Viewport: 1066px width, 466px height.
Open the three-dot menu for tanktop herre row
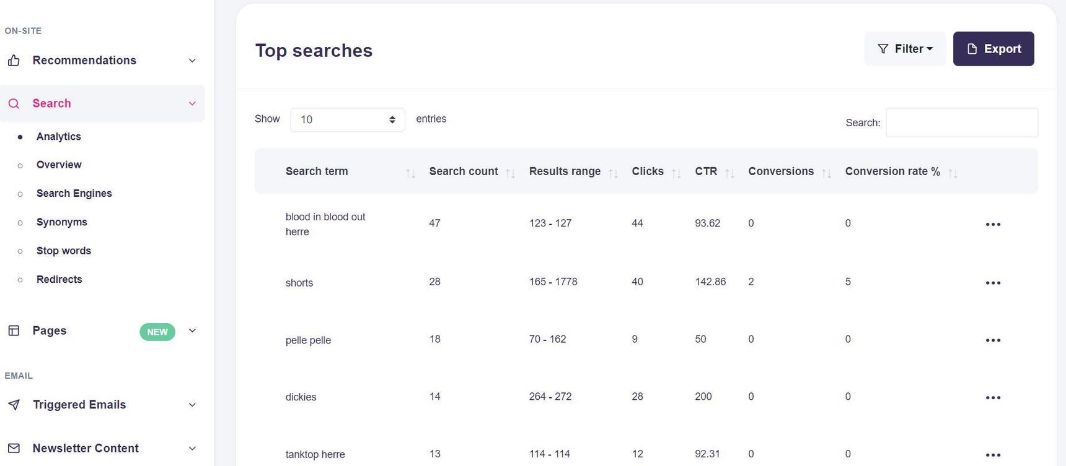(993, 455)
